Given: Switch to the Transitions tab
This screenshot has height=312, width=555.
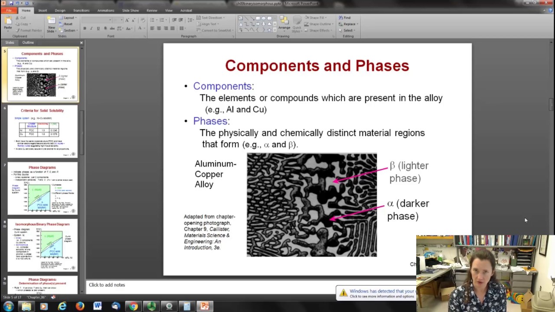Looking at the screenshot, I should [81, 10].
